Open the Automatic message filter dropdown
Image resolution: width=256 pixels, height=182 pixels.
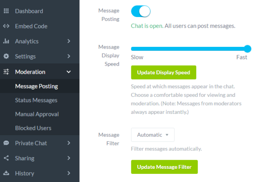pos(152,135)
